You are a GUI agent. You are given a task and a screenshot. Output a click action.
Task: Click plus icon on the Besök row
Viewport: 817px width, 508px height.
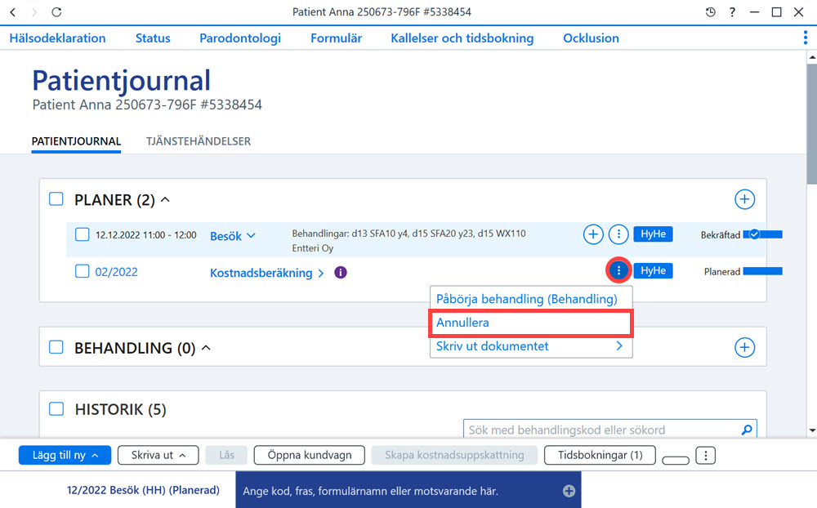point(593,234)
